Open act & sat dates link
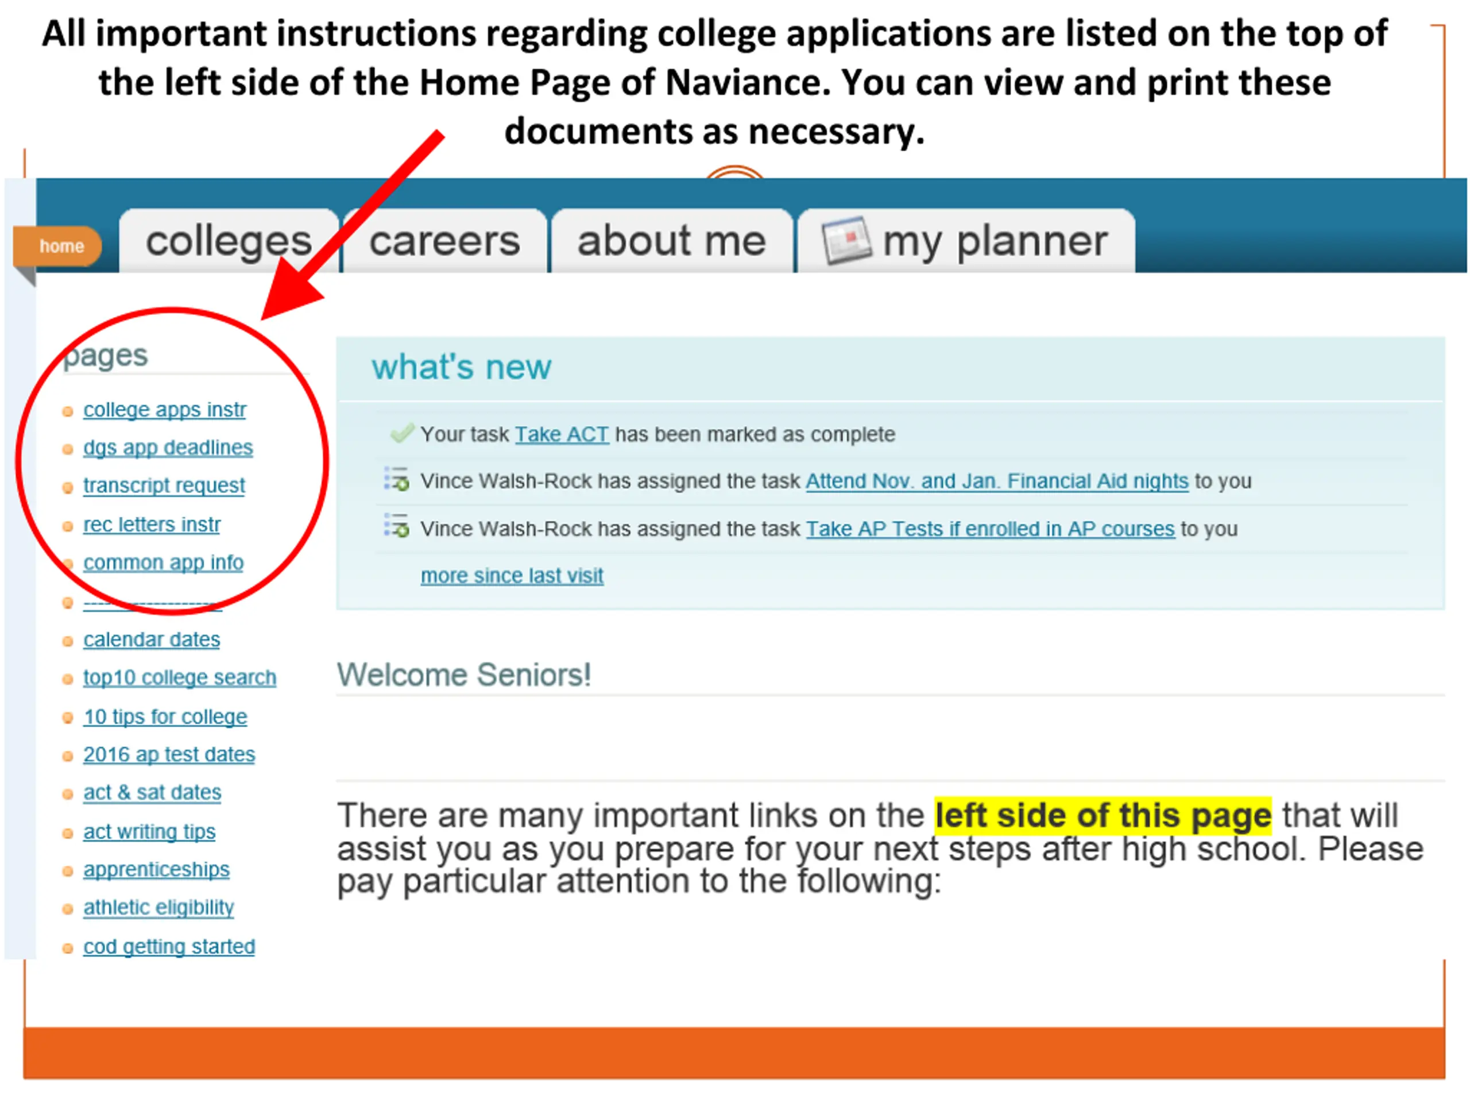The image size is (1470, 1103). pyautogui.click(x=152, y=793)
